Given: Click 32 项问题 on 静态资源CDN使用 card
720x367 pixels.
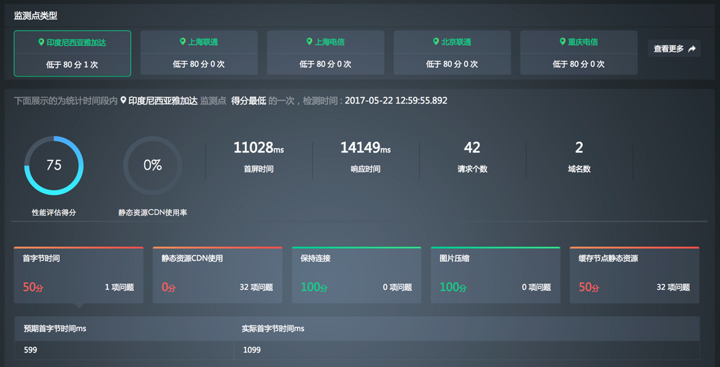Looking at the screenshot, I should (x=256, y=287).
